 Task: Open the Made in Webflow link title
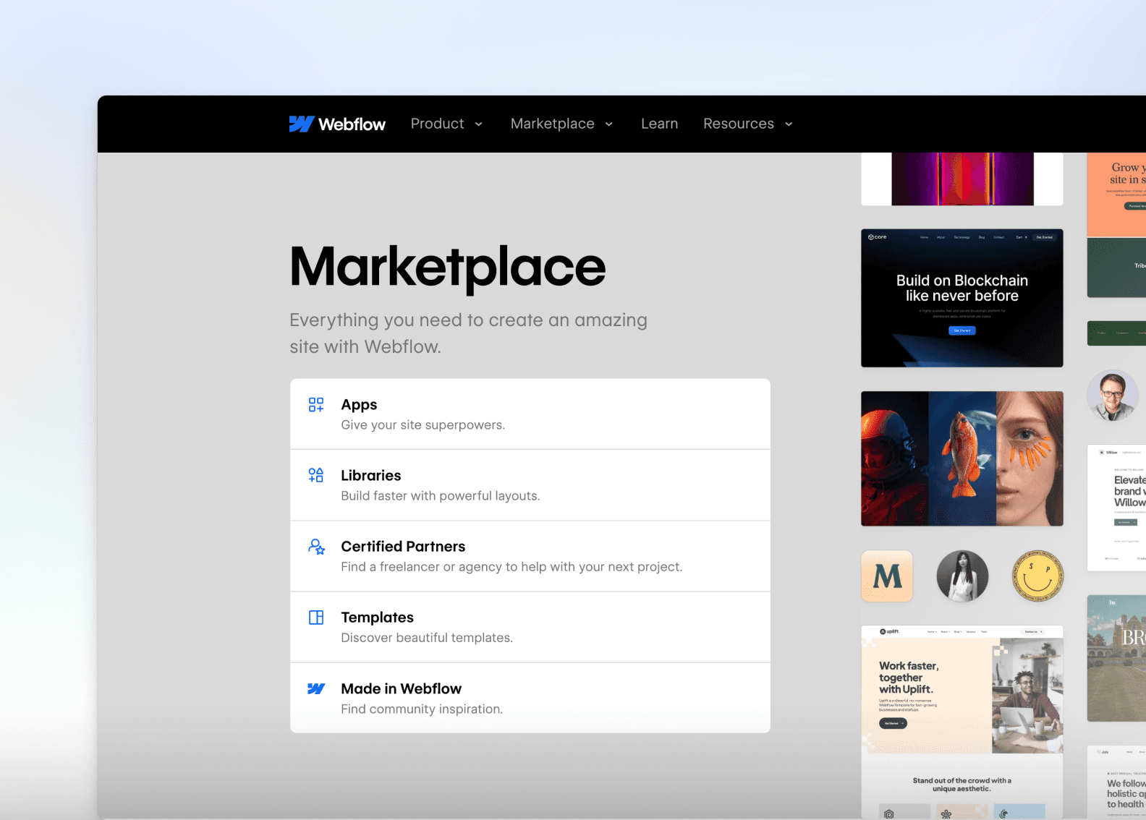tap(401, 688)
